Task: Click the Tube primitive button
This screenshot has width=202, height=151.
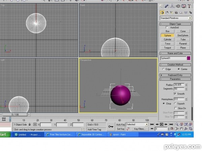Action: [183, 40]
